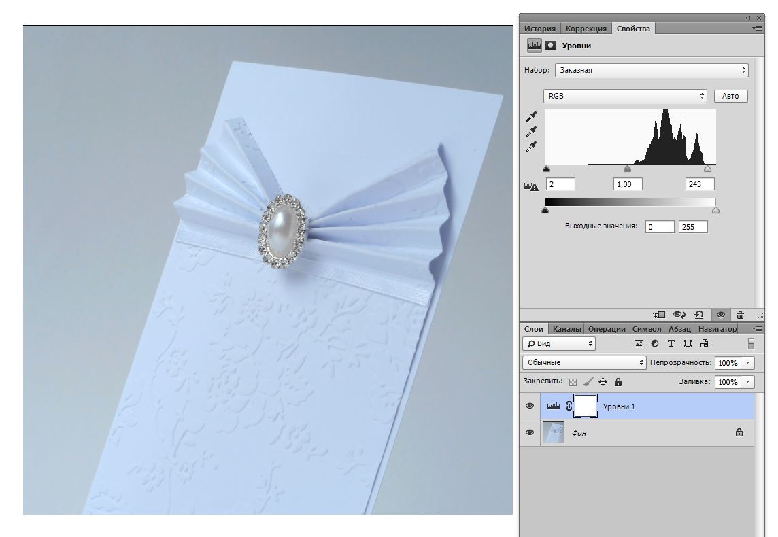This screenshot has width=778, height=537.
Task: Filter layers by adjustment layer type
Action: [655, 343]
